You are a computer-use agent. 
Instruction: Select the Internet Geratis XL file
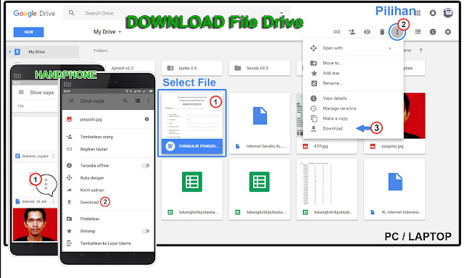260,123
